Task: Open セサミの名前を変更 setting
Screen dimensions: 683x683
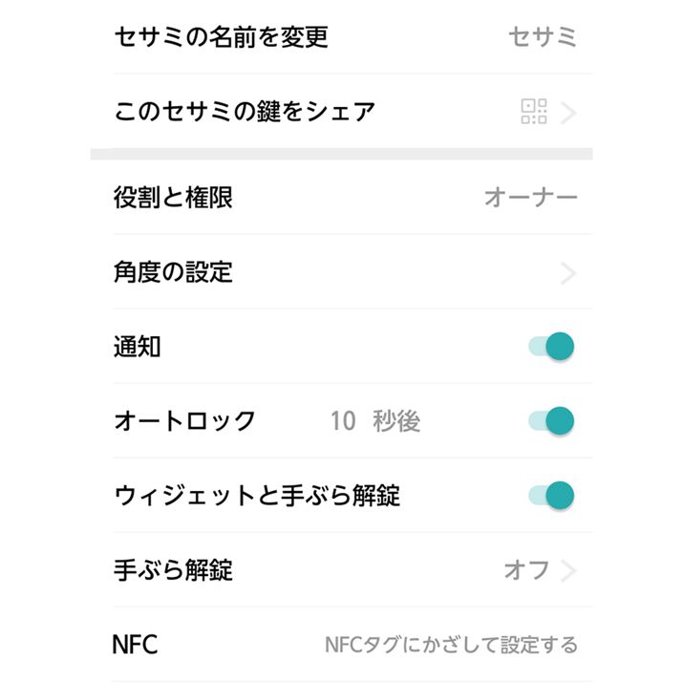Action: click(x=221, y=37)
